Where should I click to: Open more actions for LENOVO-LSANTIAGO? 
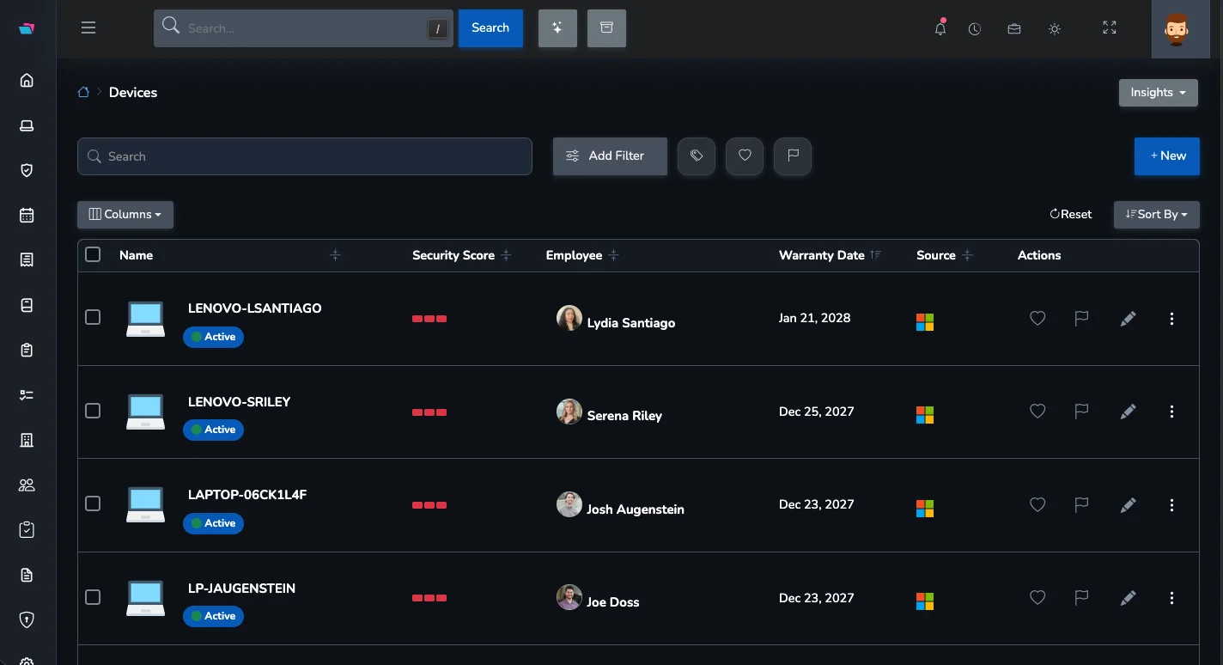pos(1171,319)
